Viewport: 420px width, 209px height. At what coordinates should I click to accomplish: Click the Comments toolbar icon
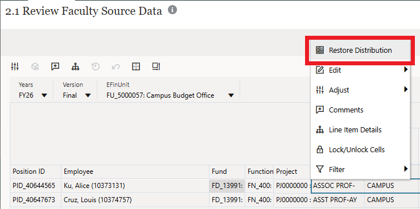pos(55,66)
